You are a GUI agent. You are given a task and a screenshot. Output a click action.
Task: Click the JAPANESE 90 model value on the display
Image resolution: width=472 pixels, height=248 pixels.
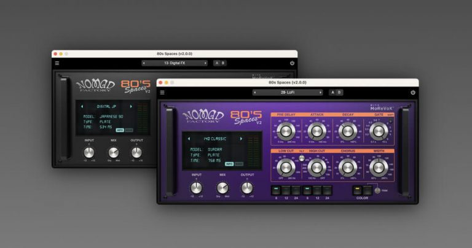111,117
